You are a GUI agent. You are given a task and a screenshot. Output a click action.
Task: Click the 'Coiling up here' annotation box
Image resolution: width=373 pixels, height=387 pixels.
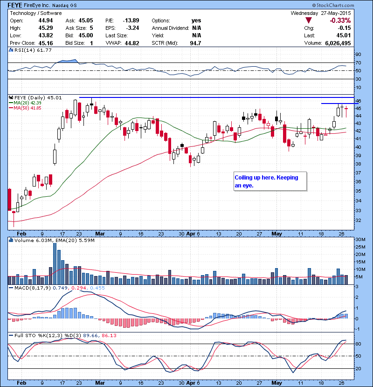pyautogui.click(x=270, y=181)
